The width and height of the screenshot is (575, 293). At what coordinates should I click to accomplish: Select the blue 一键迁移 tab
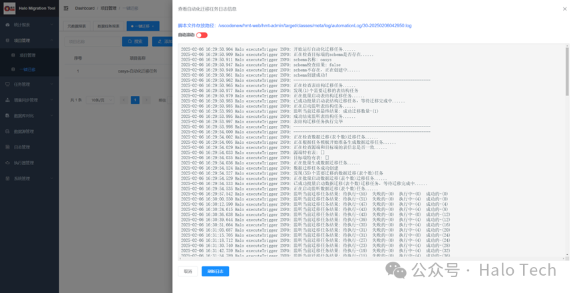tap(142, 26)
